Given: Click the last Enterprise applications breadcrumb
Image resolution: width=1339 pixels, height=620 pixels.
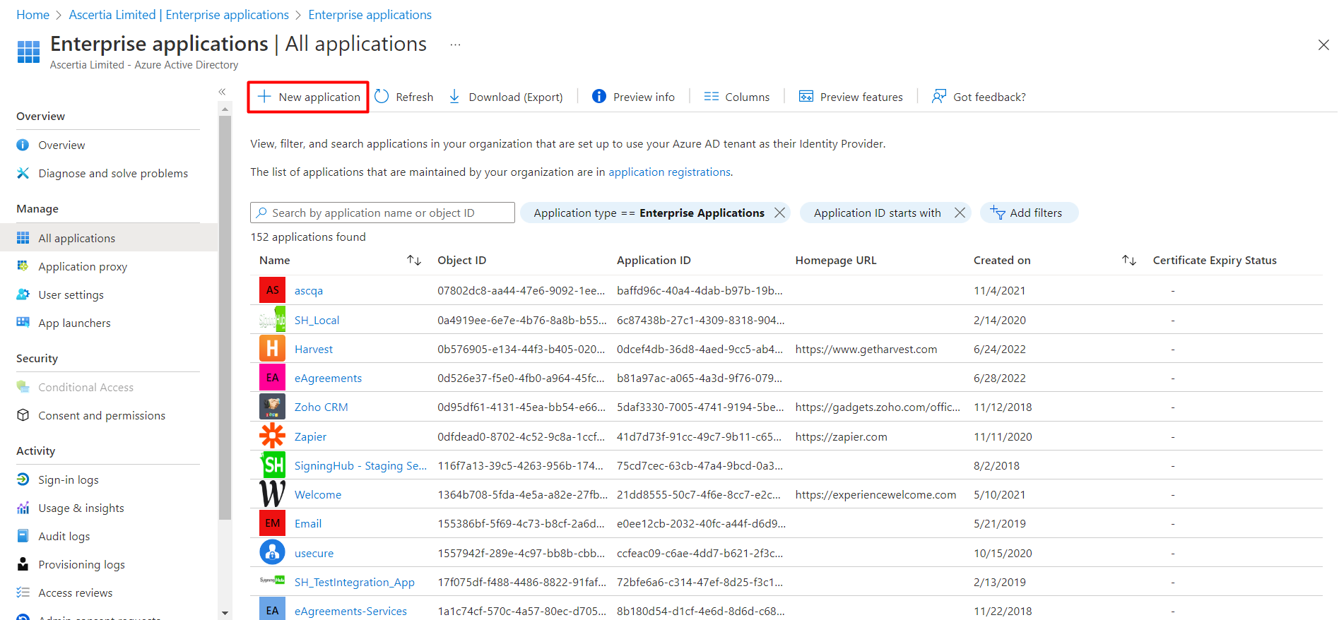Looking at the screenshot, I should [370, 15].
